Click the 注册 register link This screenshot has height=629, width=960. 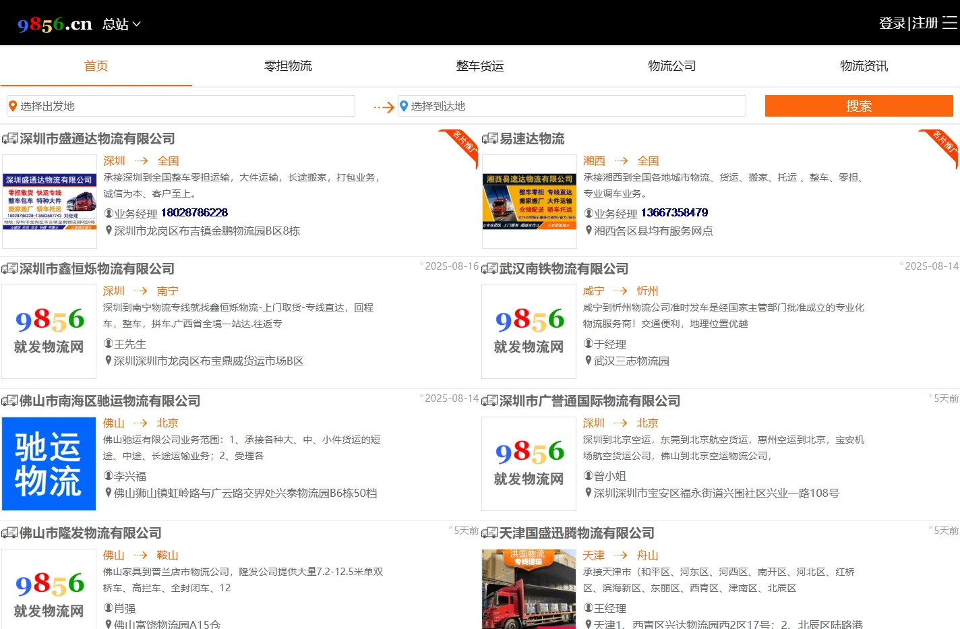click(925, 24)
